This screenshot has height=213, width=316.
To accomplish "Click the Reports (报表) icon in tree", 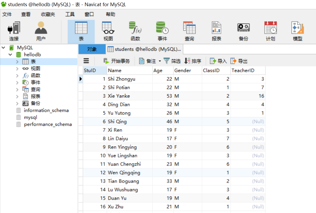I will click(x=26, y=96).
